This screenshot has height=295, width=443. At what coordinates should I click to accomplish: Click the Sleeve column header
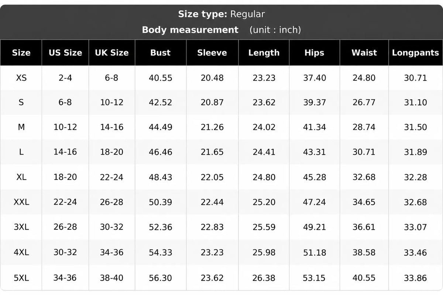click(x=212, y=53)
